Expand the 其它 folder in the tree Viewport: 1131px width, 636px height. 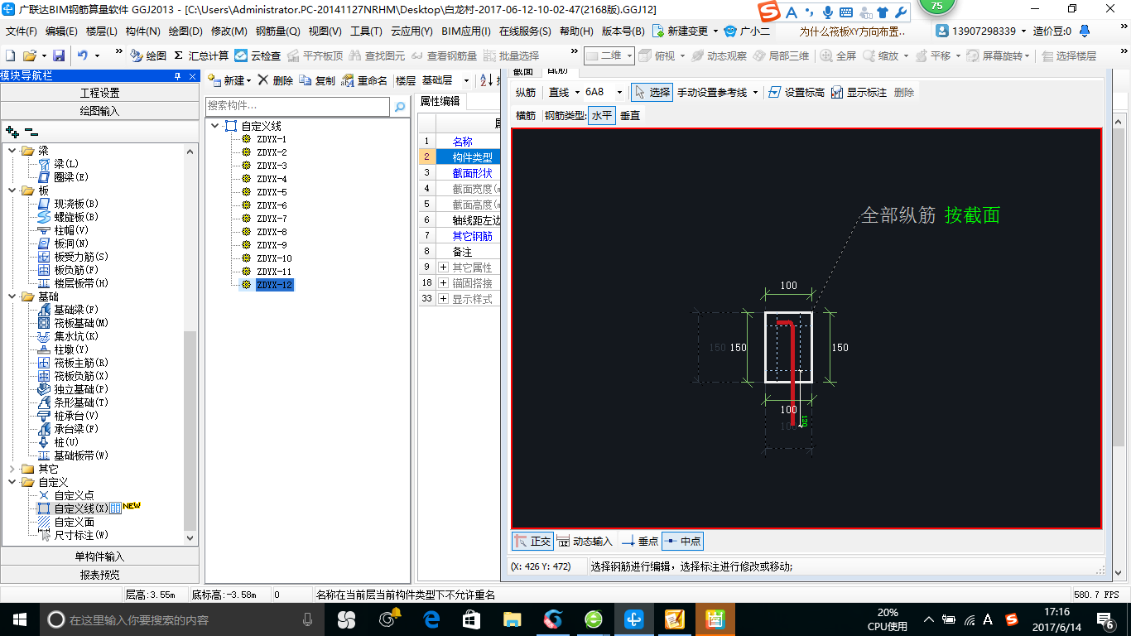[x=12, y=469]
